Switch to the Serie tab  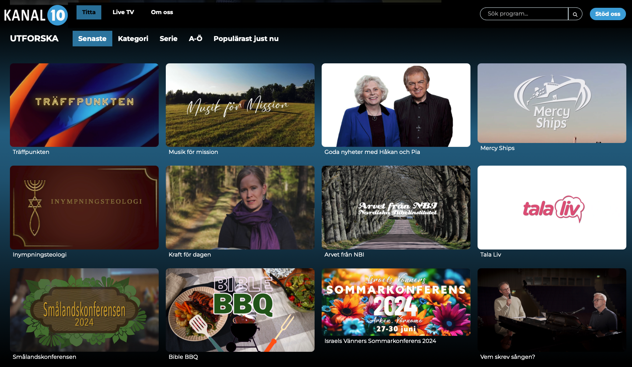click(x=168, y=39)
